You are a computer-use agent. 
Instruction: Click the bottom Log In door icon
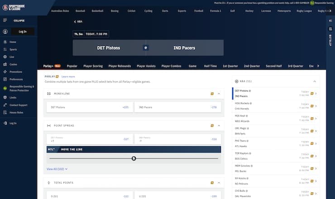pyautogui.click(x=5, y=123)
